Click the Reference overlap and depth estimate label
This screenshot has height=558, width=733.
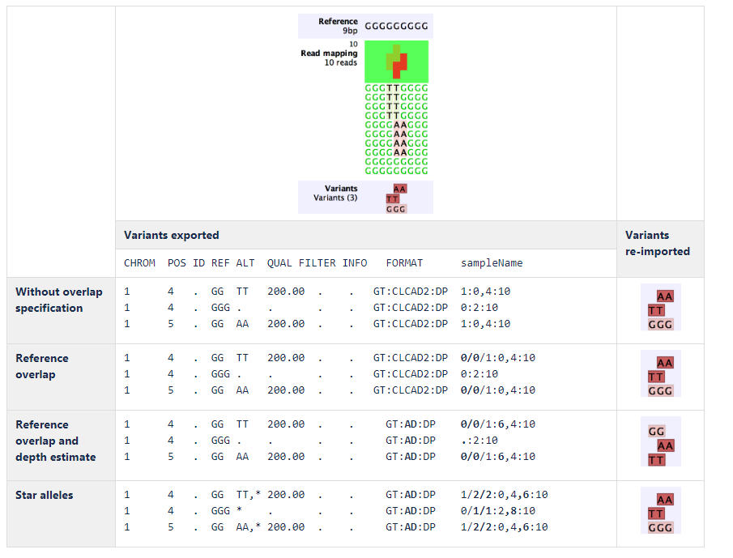click(x=56, y=441)
